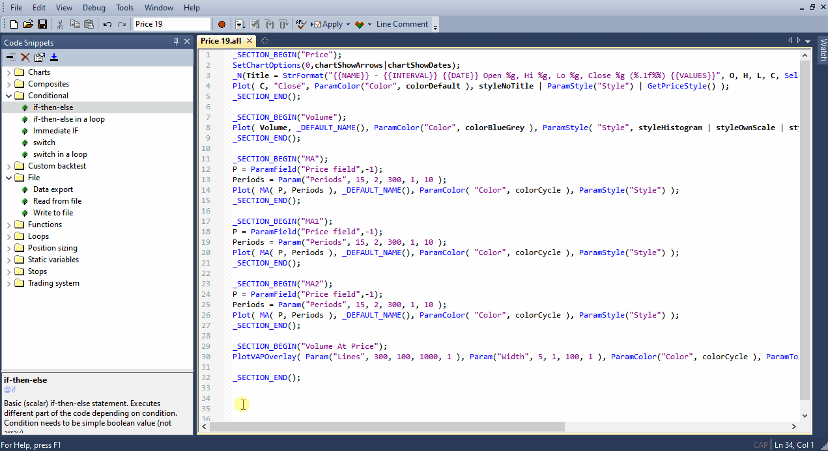Click the first curly-braces toolbar icon

(x=269, y=24)
